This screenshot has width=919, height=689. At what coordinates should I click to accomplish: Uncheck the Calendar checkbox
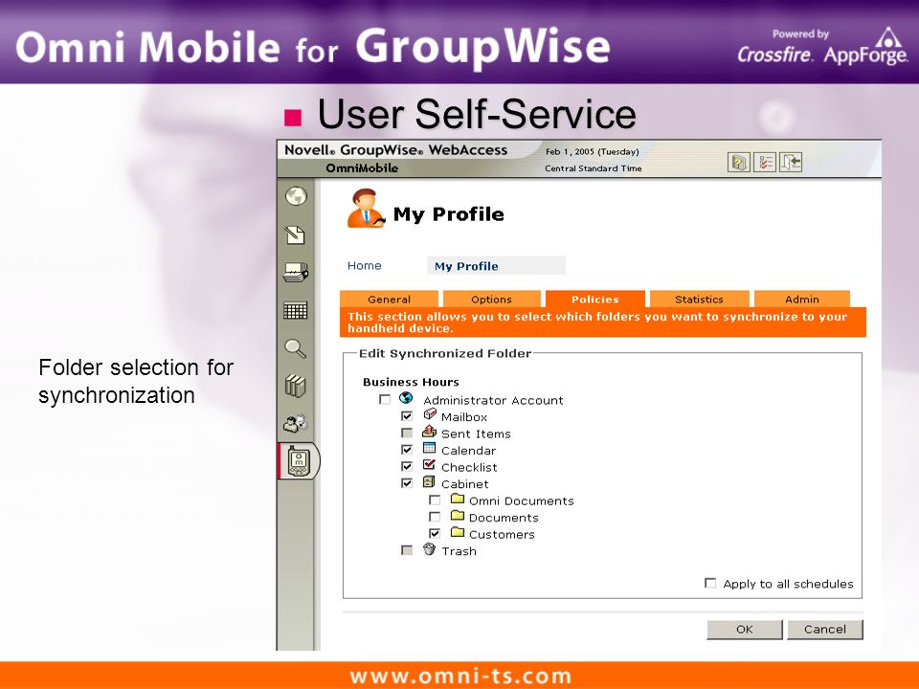[407, 450]
